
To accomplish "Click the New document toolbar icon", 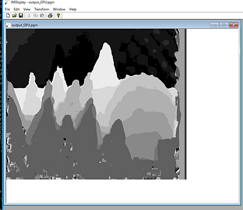I will coord(8,16).
